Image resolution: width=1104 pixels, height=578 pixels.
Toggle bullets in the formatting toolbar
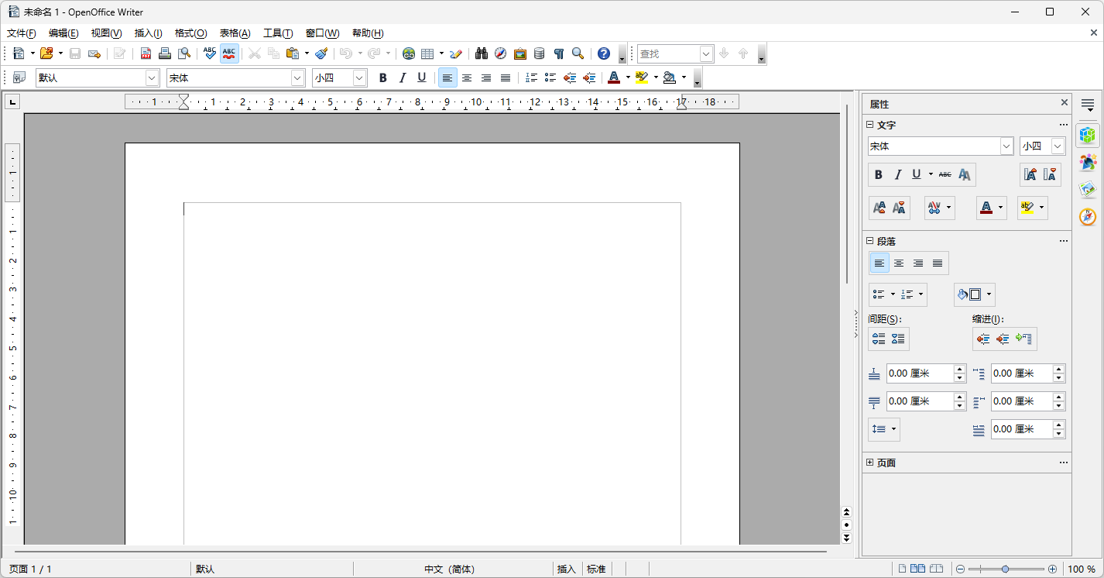pyautogui.click(x=550, y=77)
